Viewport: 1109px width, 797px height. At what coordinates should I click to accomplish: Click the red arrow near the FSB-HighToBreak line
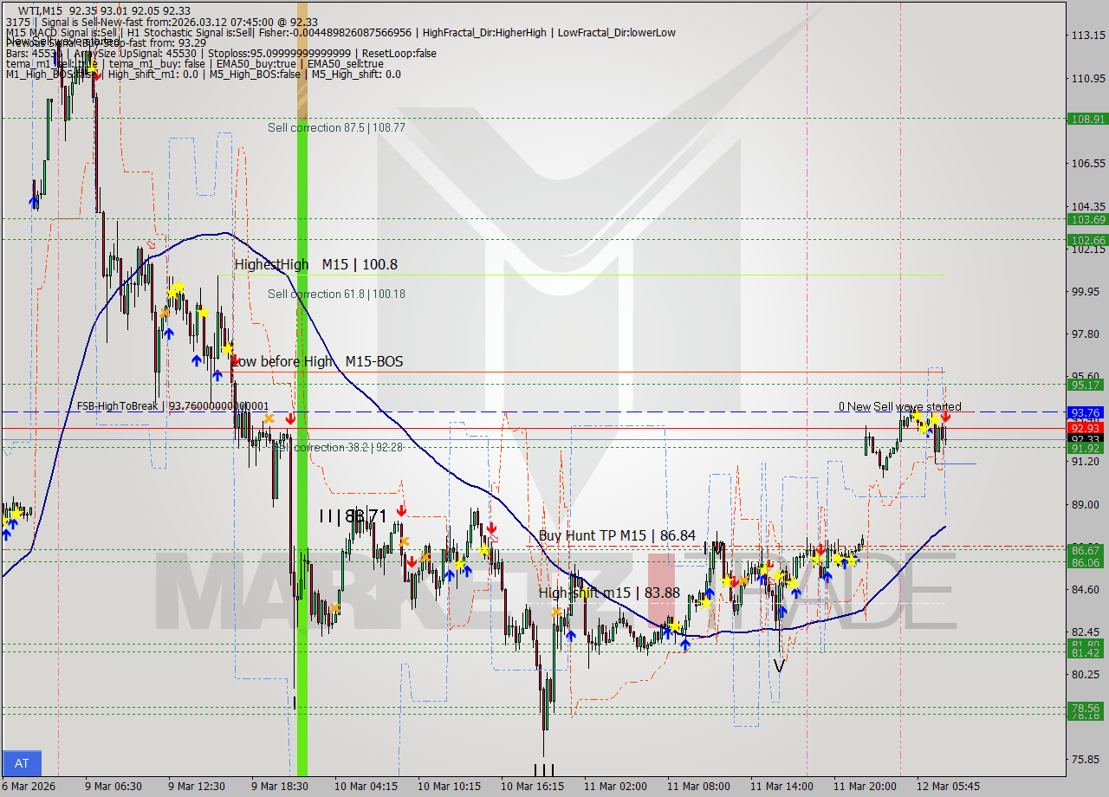(290, 419)
